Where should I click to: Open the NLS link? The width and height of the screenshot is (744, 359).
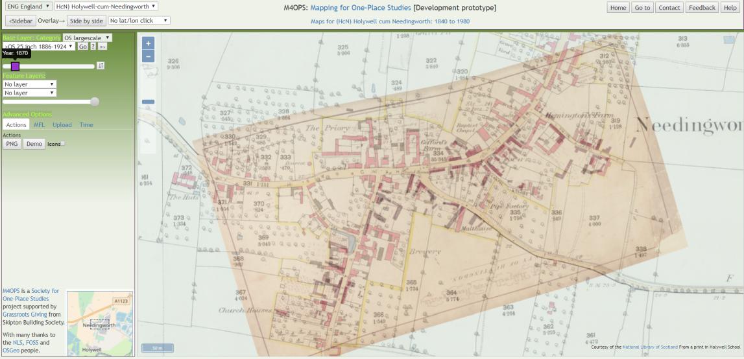17,342
